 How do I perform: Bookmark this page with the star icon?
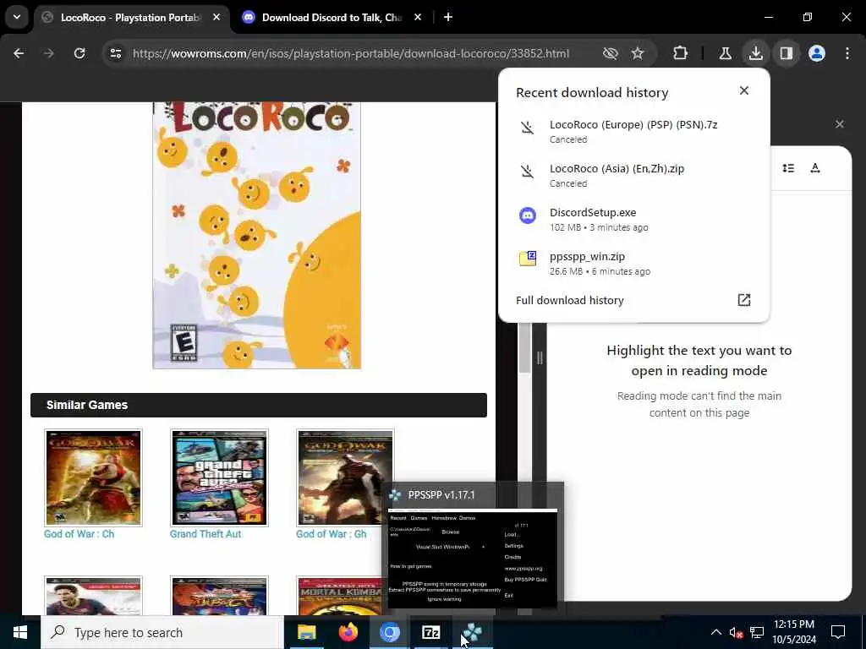pyautogui.click(x=638, y=53)
